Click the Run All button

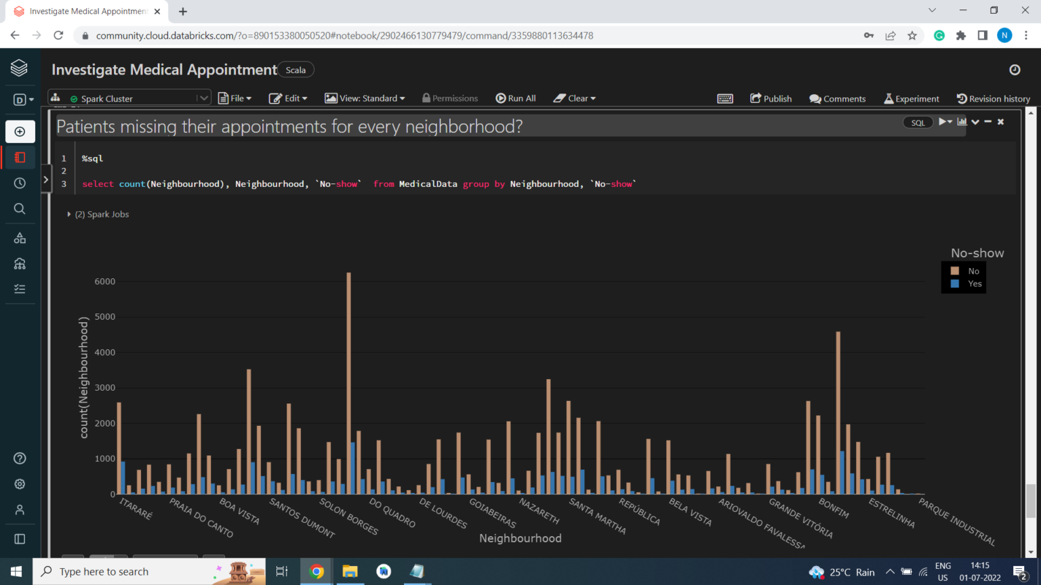point(516,97)
